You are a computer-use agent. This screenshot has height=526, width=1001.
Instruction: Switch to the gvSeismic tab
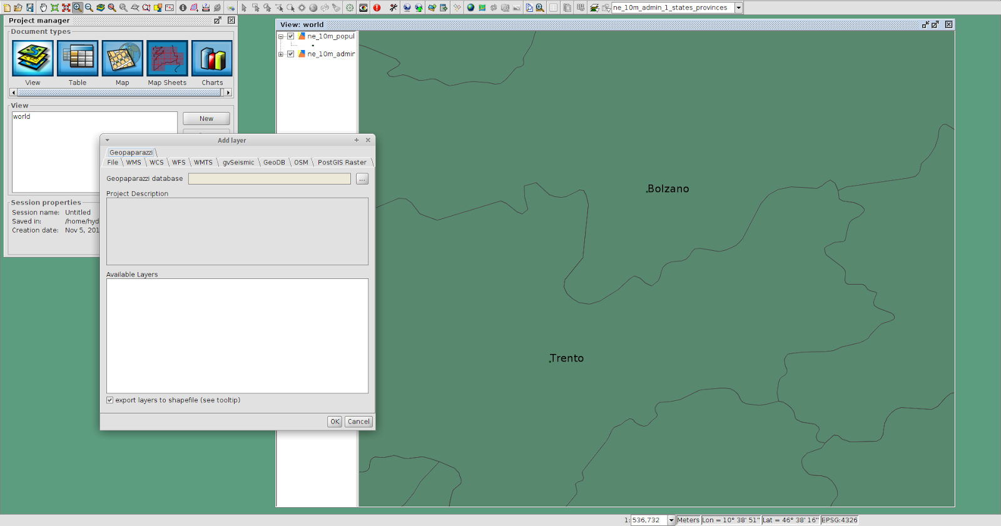pyautogui.click(x=238, y=163)
